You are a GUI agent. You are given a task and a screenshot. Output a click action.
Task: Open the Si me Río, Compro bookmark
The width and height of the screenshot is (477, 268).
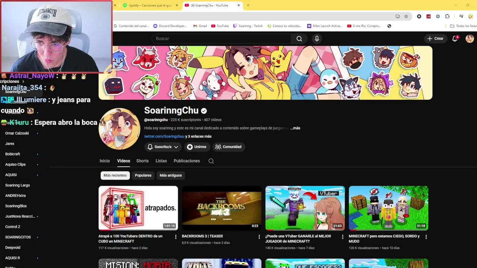(x=364, y=26)
